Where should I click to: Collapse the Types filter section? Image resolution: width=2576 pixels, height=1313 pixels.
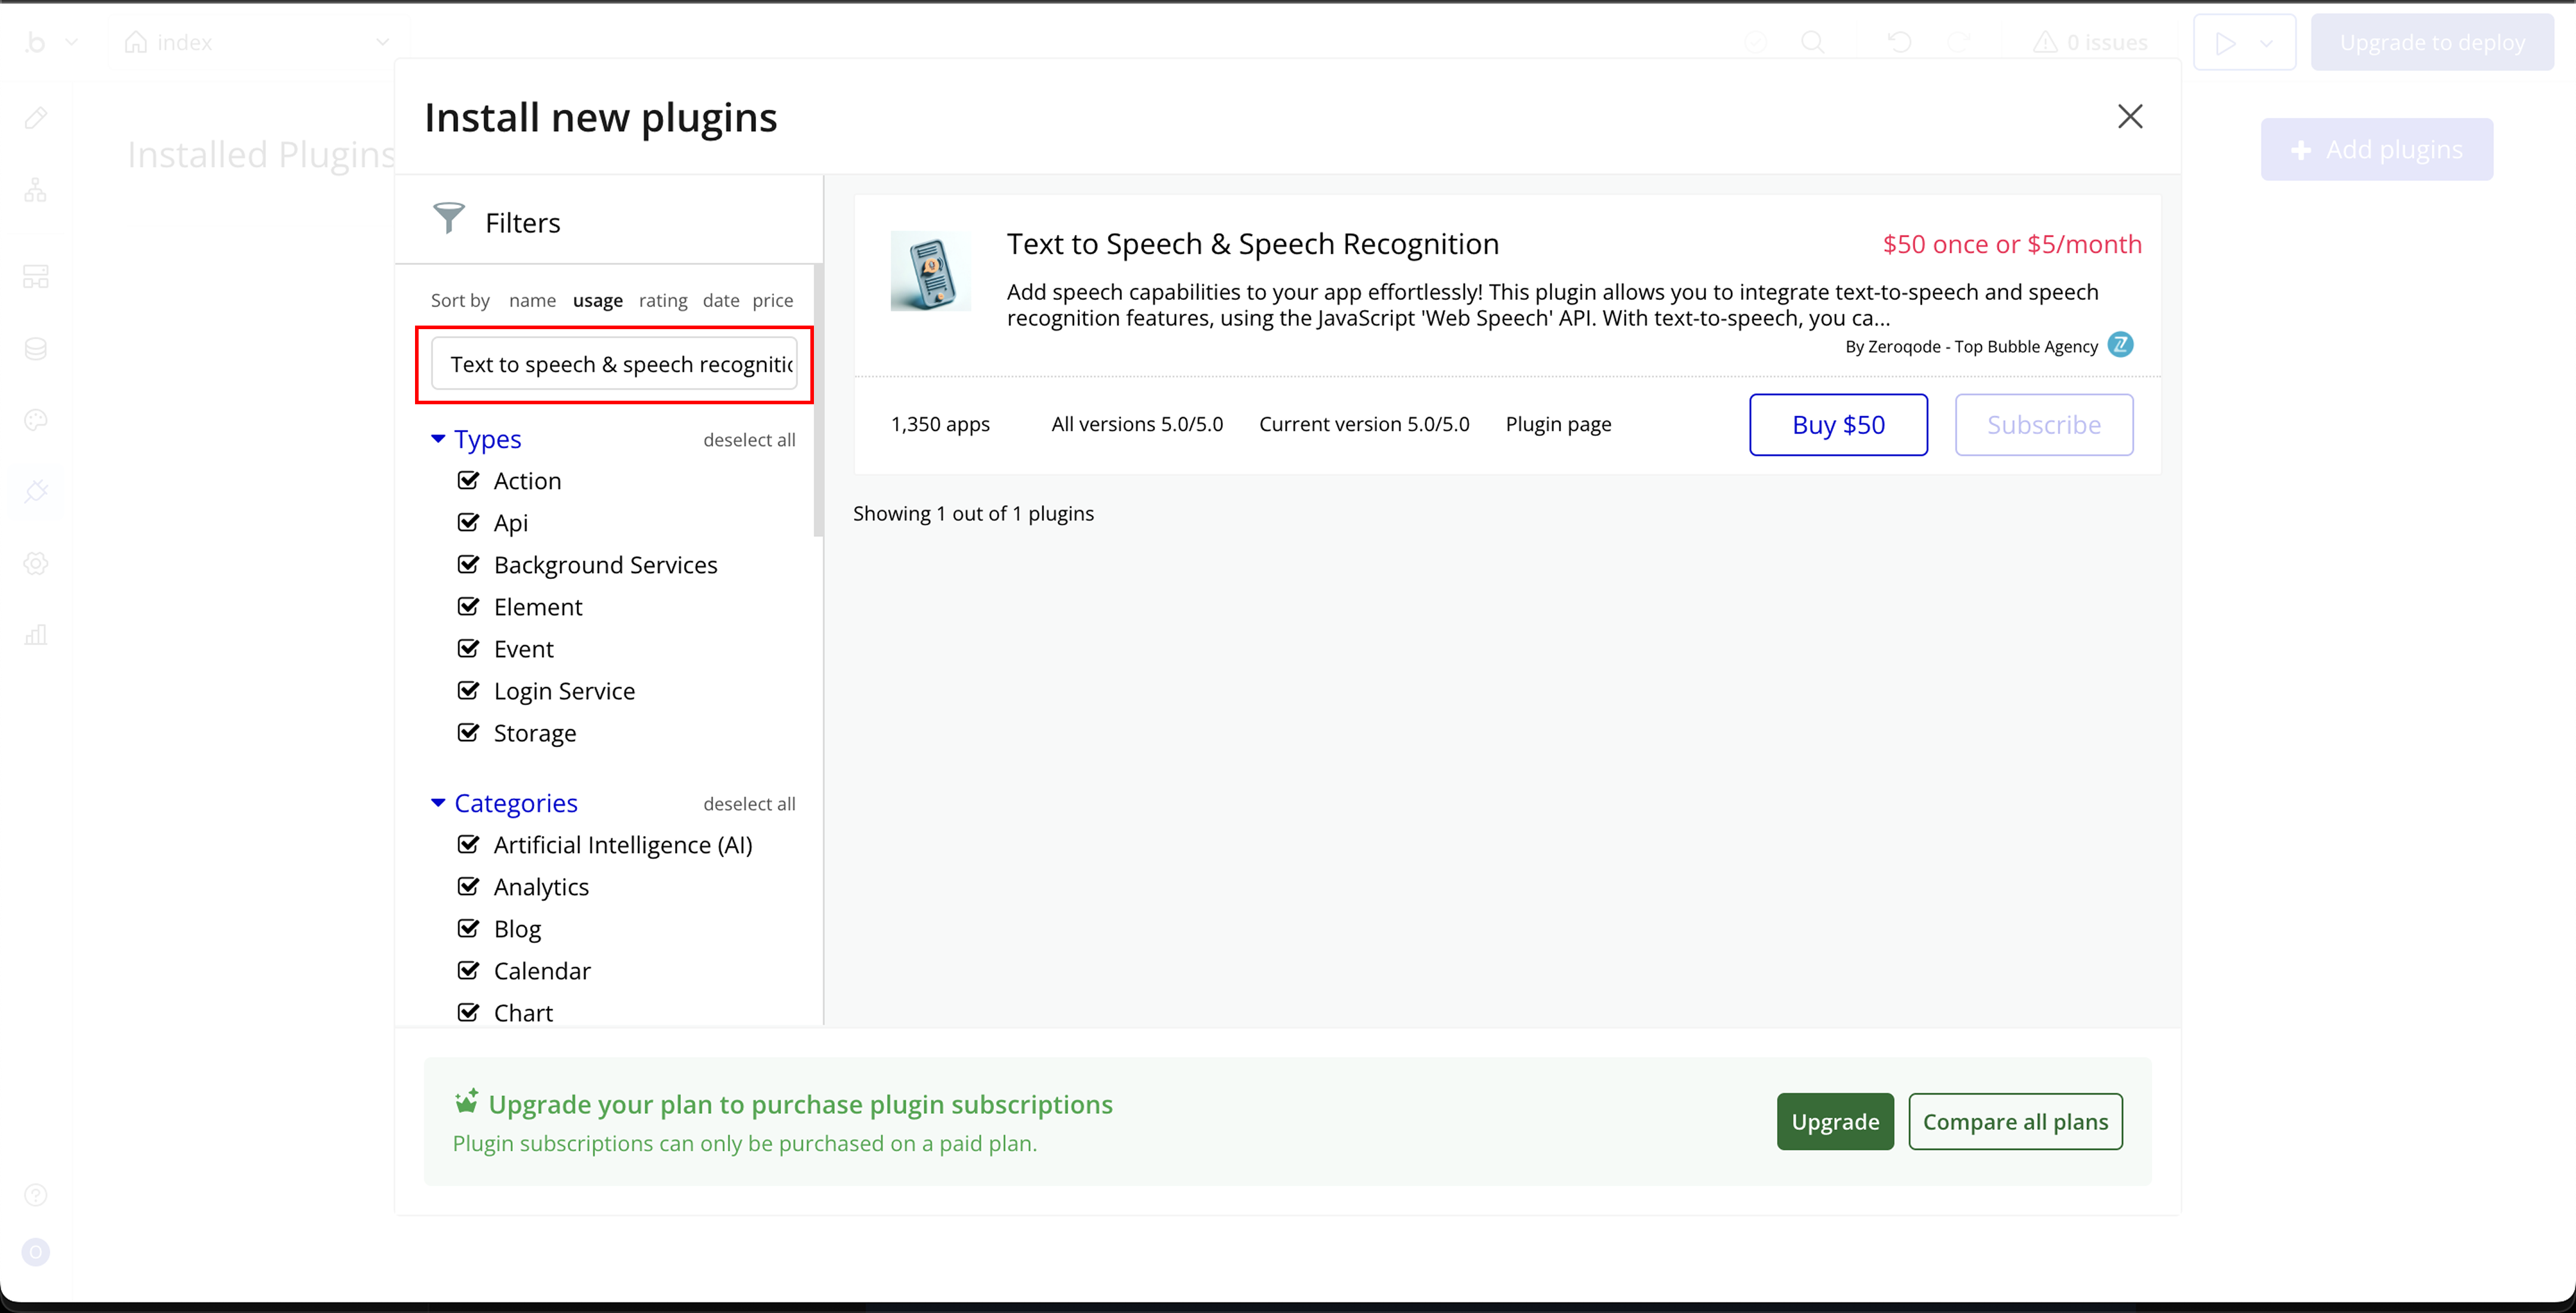pyautogui.click(x=438, y=439)
